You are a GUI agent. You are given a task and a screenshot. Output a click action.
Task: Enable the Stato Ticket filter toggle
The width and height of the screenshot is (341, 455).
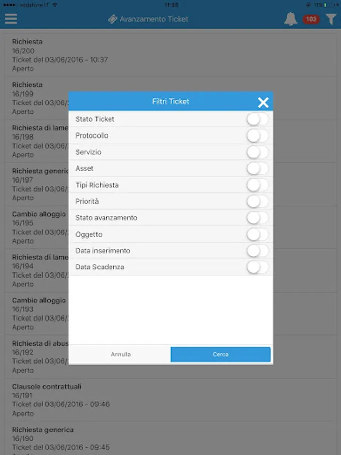pyautogui.click(x=258, y=119)
